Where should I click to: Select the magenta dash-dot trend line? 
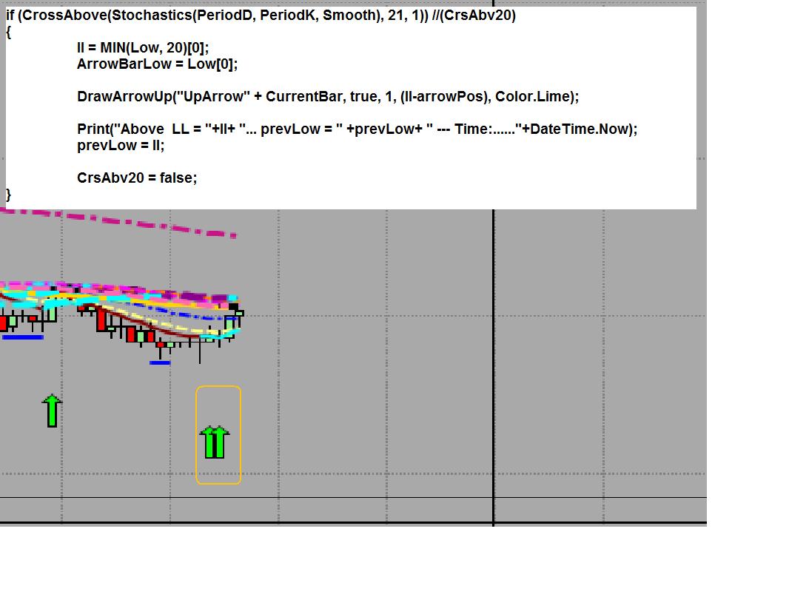(x=118, y=222)
